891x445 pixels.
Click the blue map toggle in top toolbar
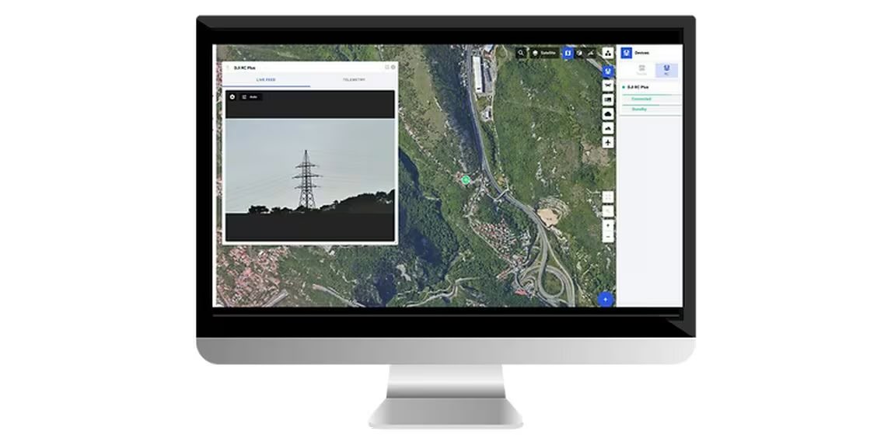click(568, 53)
